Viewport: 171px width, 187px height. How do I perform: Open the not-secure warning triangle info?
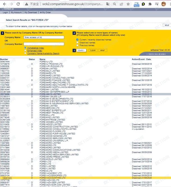coord(27,4)
